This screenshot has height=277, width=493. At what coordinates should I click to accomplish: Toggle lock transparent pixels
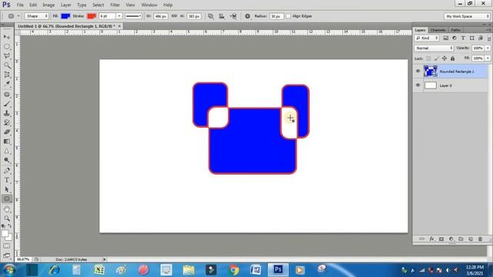coord(428,58)
